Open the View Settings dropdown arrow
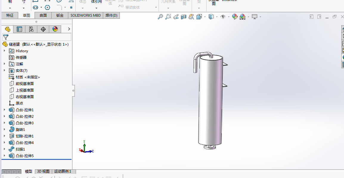Image resolution: width=344 pixels, height=178 pixels. click(x=261, y=17)
